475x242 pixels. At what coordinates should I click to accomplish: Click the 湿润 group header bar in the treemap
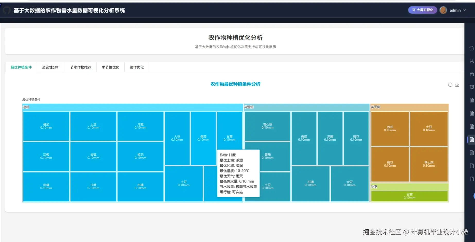[133, 107]
